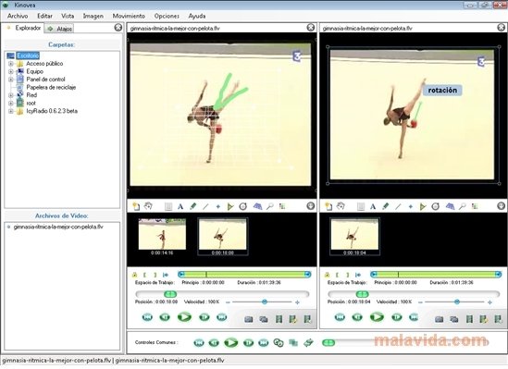Image resolution: width=508 pixels, height=369 pixels.
Task: Toggle sync of both videos in common controls
Action: point(279,342)
